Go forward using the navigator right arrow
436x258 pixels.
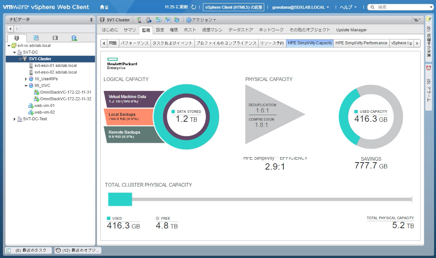17,29
